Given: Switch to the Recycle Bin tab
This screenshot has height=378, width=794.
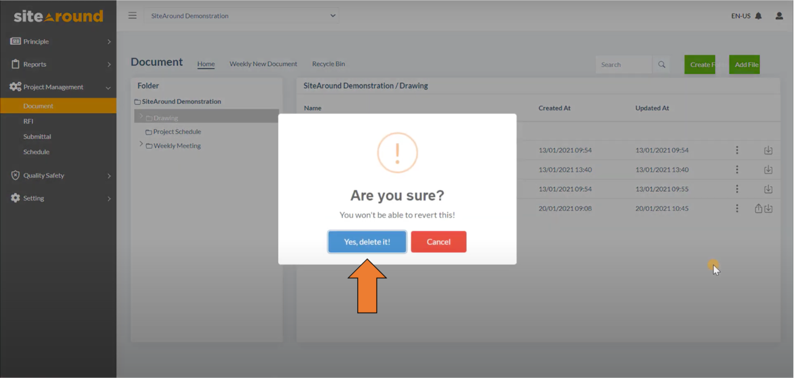Looking at the screenshot, I should 328,64.
